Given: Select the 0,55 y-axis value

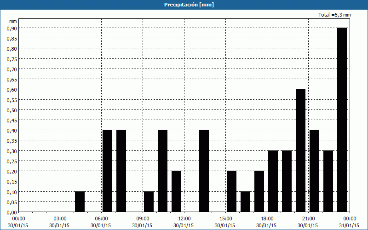Looking at the screenshot, I should [12, 100].
